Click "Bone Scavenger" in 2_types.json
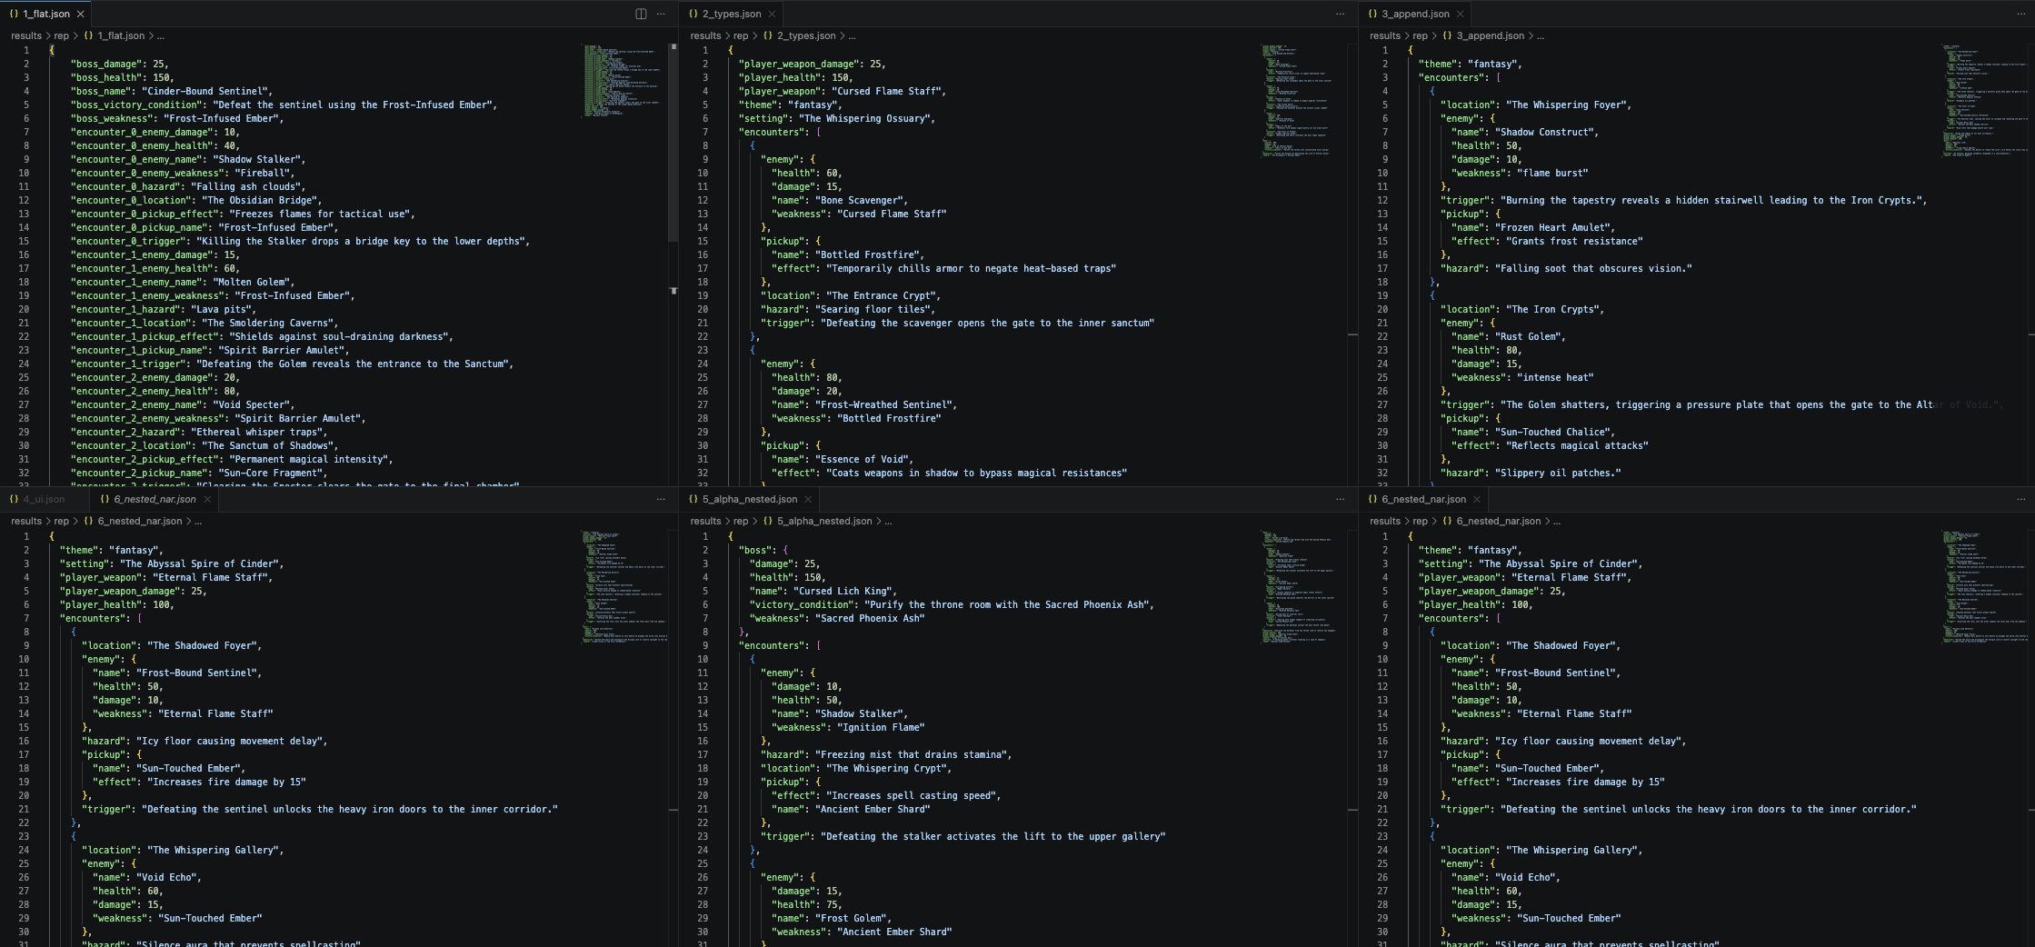Image resolution: width=2035 pixels, height=947 pixels. 857,200
